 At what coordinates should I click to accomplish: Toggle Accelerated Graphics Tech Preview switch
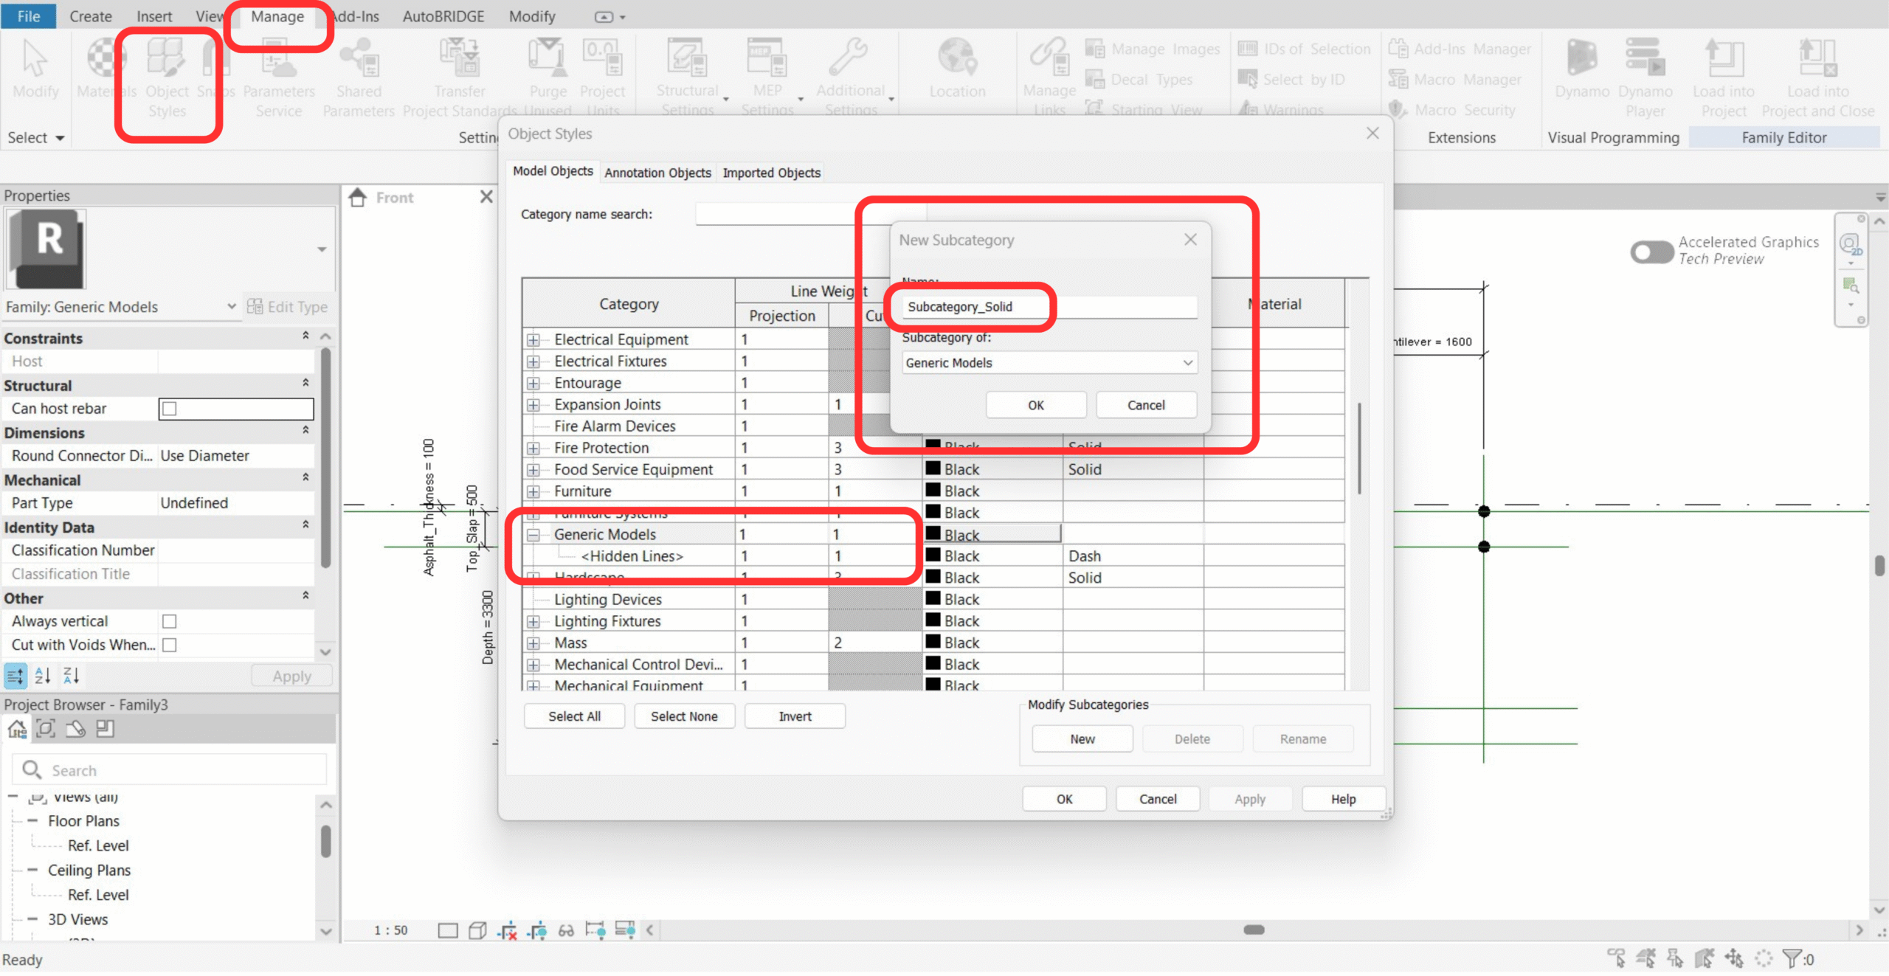click(1651, 252)
